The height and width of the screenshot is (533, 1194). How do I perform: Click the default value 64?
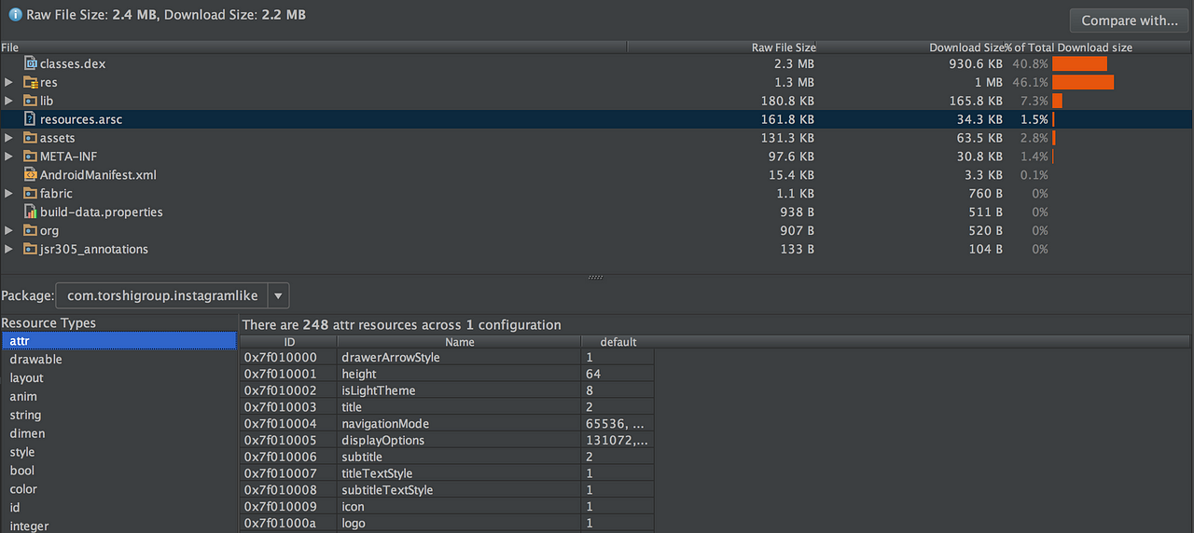(593, 374)
